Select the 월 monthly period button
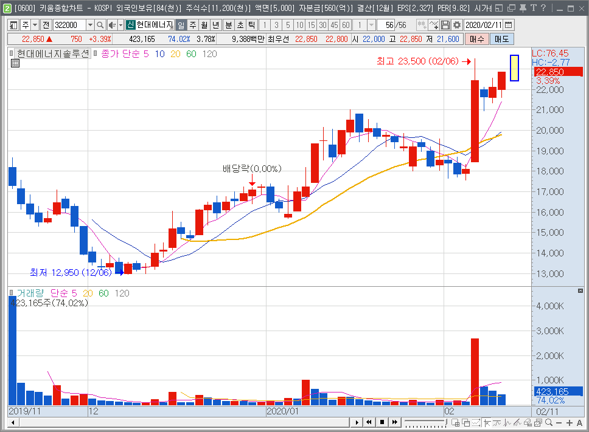 tap(204, 25)
